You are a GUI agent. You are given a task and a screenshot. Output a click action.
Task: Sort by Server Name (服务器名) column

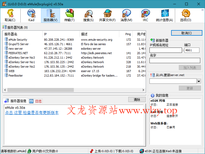coord(23,34)
